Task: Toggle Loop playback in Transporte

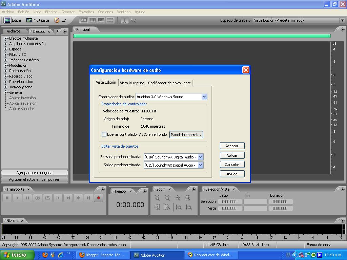Action: click(x=48, y=198)
